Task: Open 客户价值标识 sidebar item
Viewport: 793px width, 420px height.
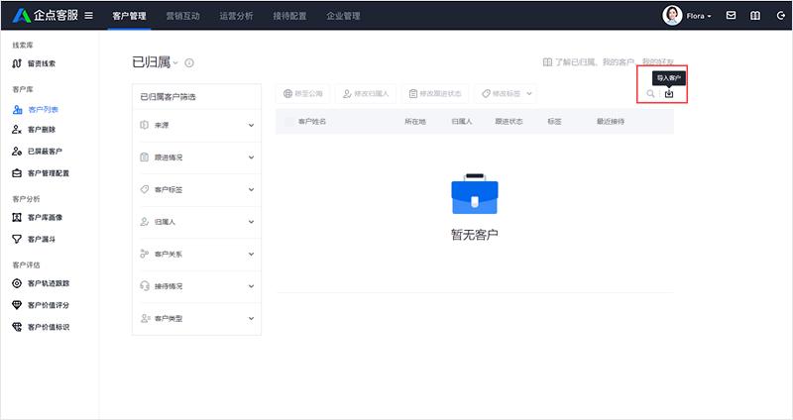Action: [41, 327]
